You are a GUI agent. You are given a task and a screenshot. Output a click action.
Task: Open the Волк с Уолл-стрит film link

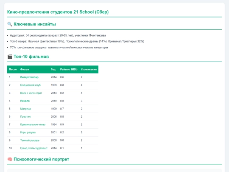pyautogui.click(x=31, y=93)
